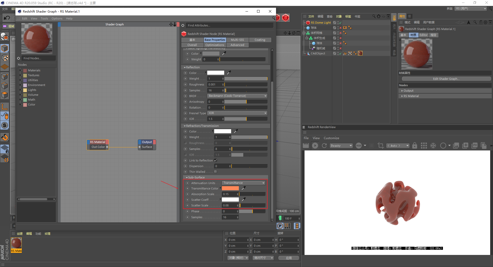
Task: Toggle bucket grid icon in RenderView
Action: click(x=424, y=146)
